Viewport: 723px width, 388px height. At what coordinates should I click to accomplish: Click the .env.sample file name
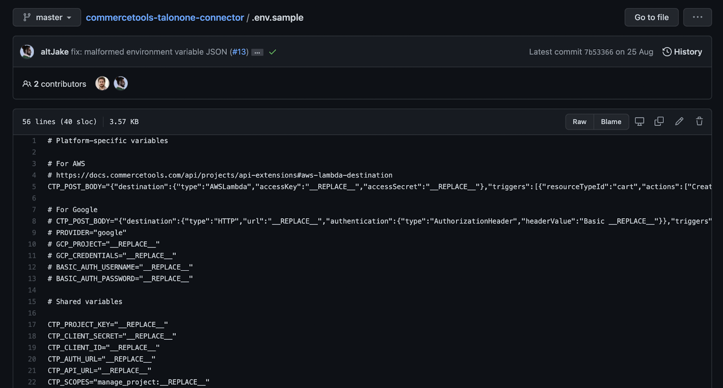pyautogui.click(x=277, y=17)
